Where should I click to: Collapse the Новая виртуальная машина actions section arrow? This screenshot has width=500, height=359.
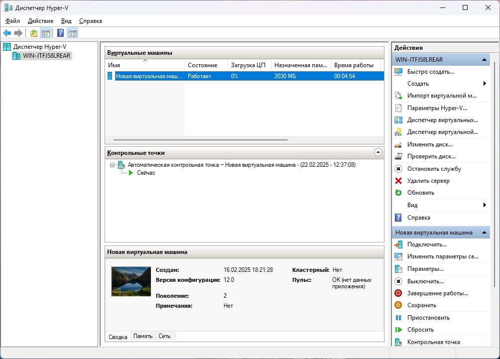point(484,233)
